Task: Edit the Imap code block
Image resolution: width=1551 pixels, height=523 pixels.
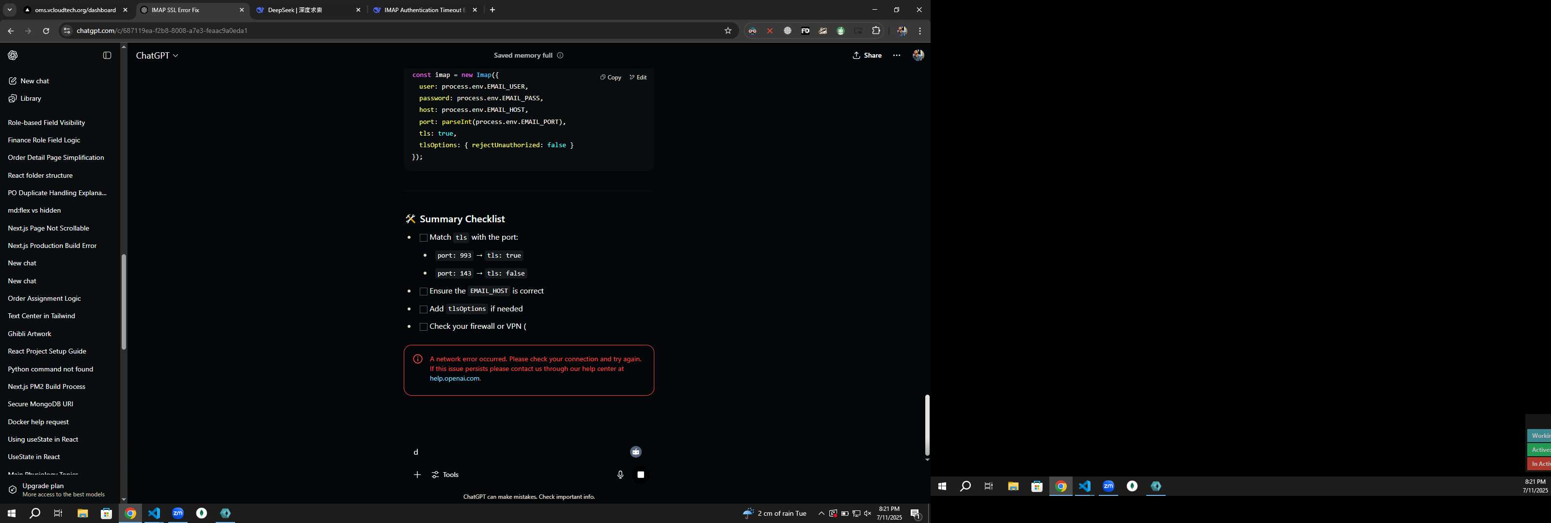Action: point(638,77)
